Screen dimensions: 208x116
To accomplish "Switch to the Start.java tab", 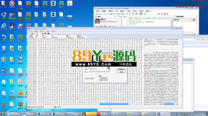I will pos(122,16).
